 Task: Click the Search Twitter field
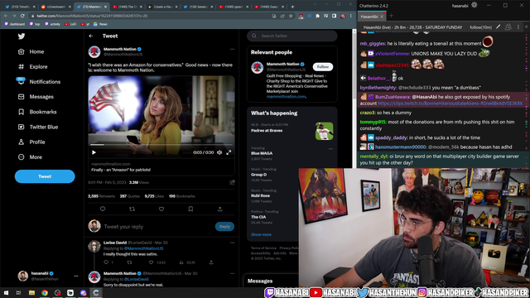coord(292,36)
